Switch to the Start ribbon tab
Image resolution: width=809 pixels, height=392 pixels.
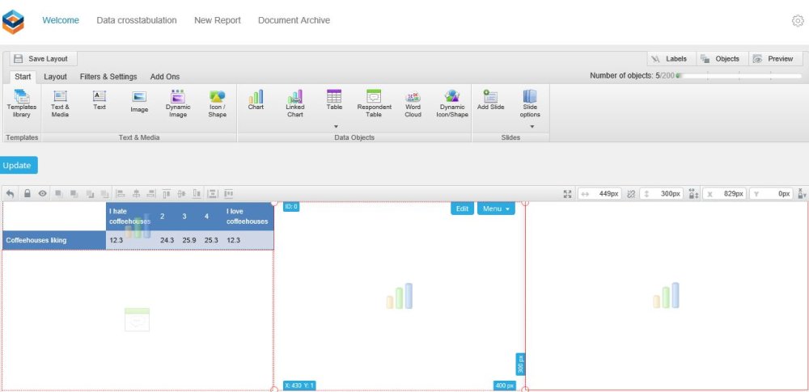coord(23,77)
